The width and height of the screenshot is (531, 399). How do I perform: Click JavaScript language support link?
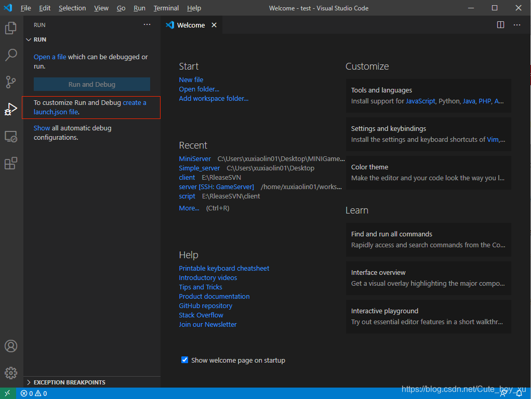click(x=420, y=101)
